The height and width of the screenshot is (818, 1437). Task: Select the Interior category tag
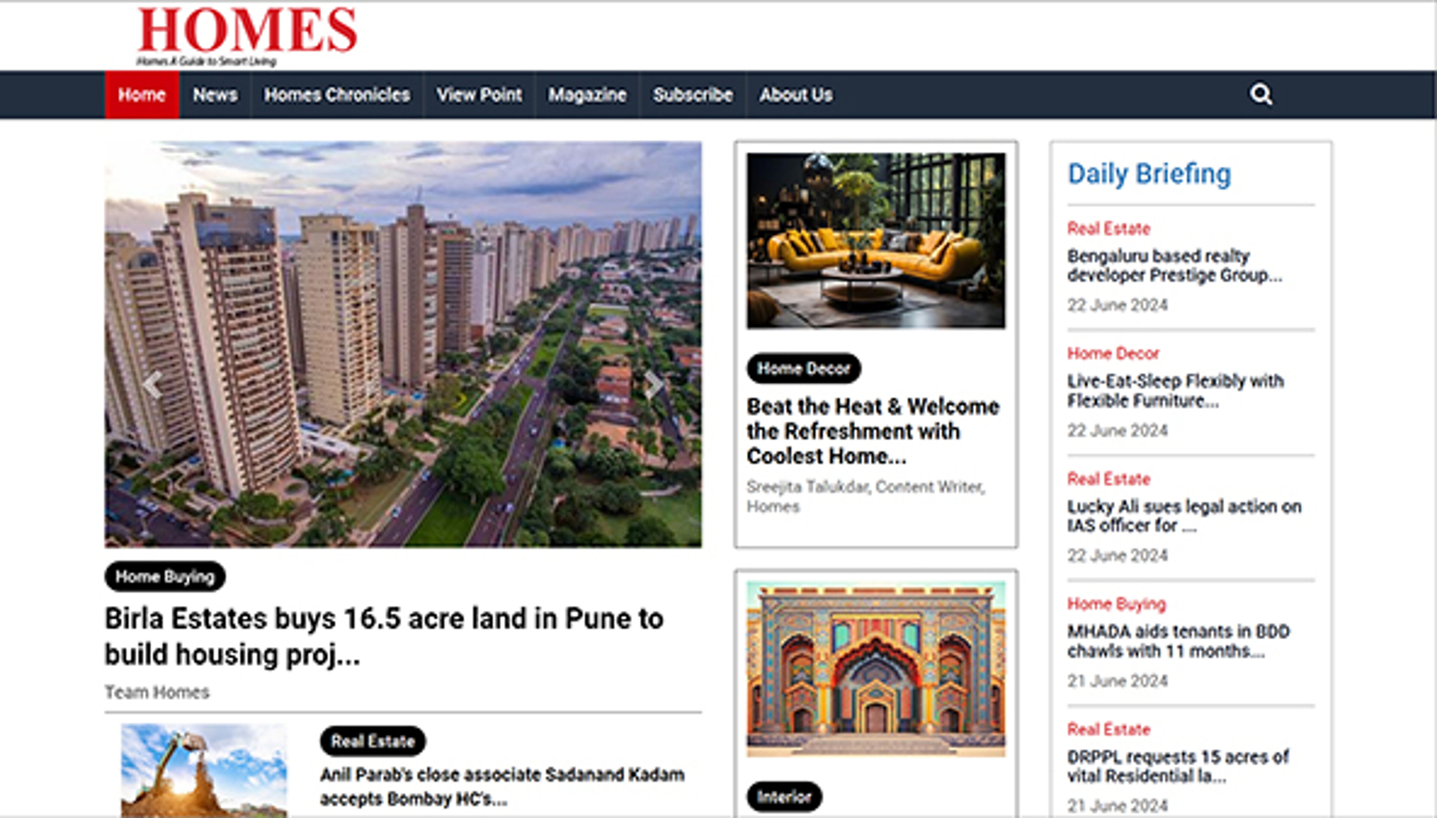point(784,796)
